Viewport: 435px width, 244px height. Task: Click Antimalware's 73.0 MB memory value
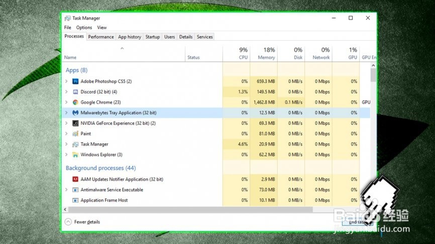(267, 190)
